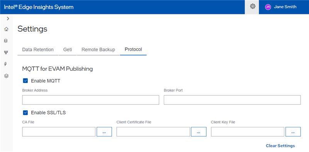
Task: Click into the Client Key File field
Action: pos(248,132)
